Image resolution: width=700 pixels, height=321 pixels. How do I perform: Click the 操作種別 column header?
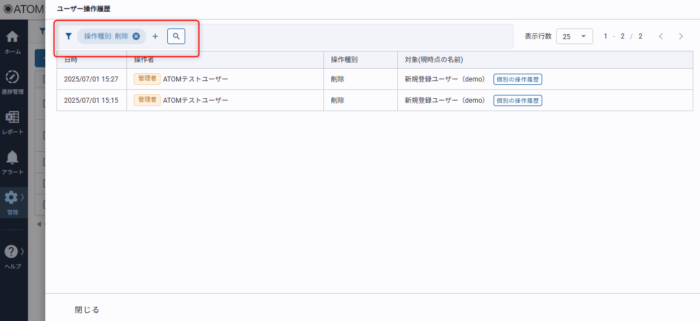pyautogui.click(x=344, y=60)
